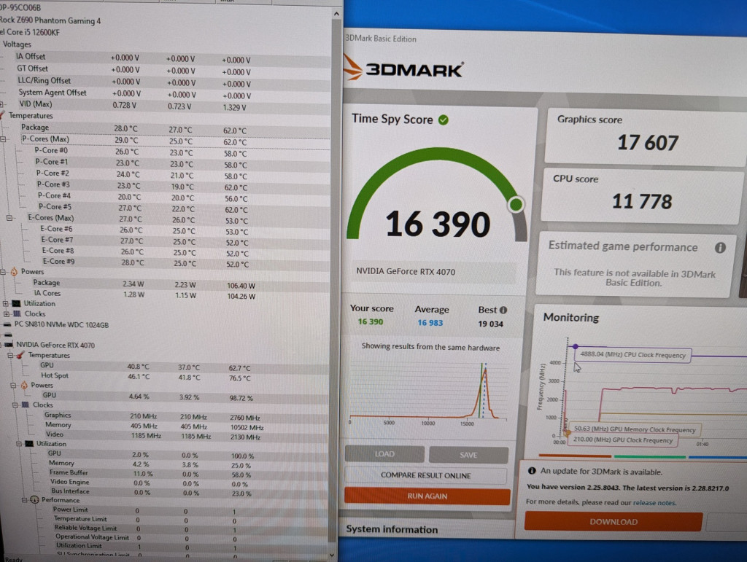Click the Graphics score value 17 607
Viewport: 747px width, 562px height.
pos(648,142)
